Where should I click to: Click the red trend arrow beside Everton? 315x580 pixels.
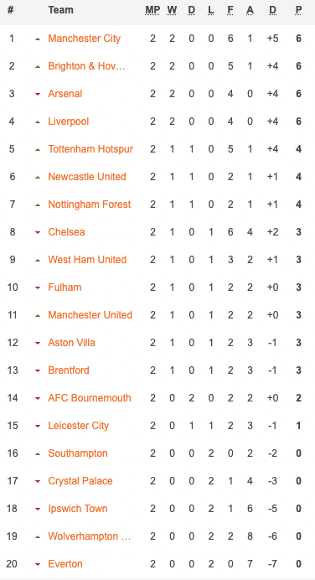(x=38, y=564)
